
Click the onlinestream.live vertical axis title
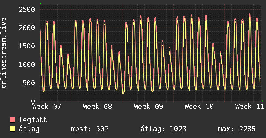4,53
